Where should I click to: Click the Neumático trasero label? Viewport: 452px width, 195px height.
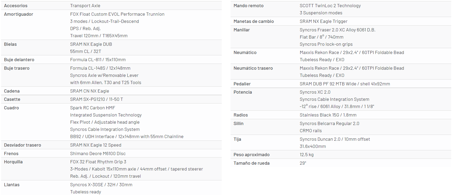253,68
